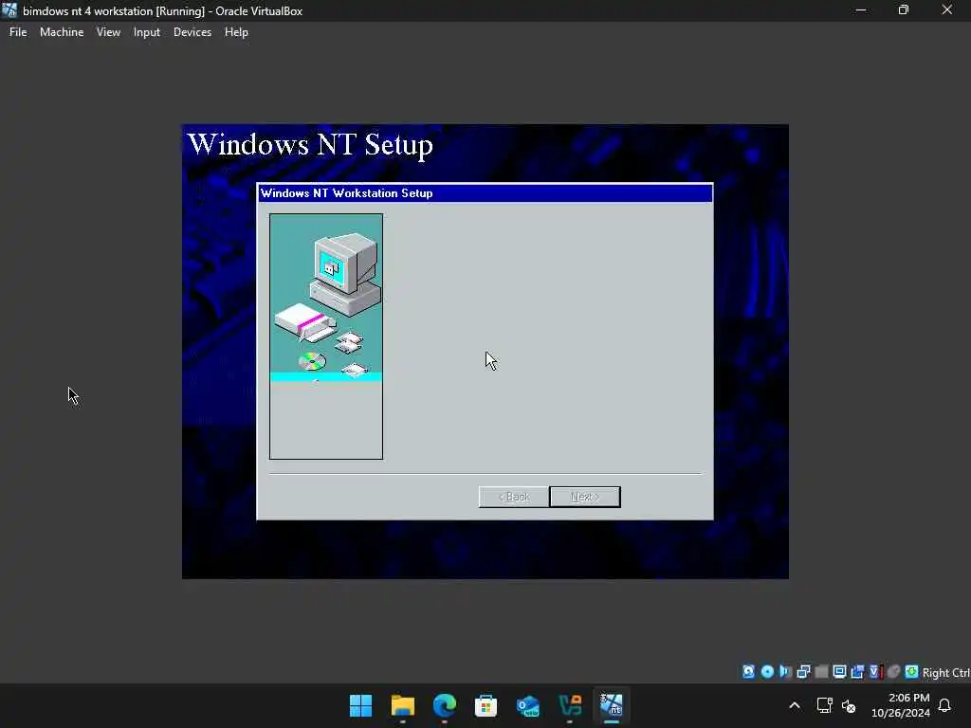Viewport: 971px width, 728px height.
Task: Close the VirtualBox window
Action: click(x=947, y=9)
